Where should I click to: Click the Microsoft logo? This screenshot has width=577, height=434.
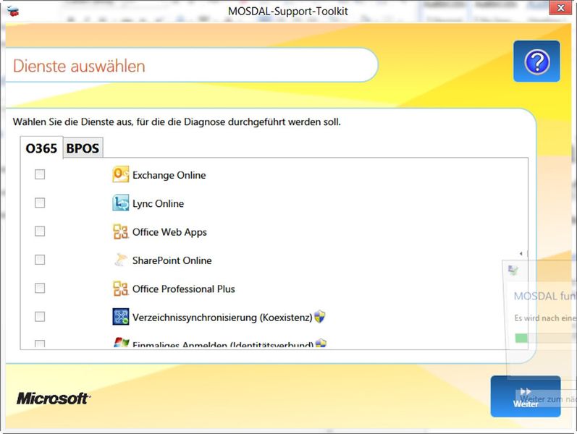(54, 399)
